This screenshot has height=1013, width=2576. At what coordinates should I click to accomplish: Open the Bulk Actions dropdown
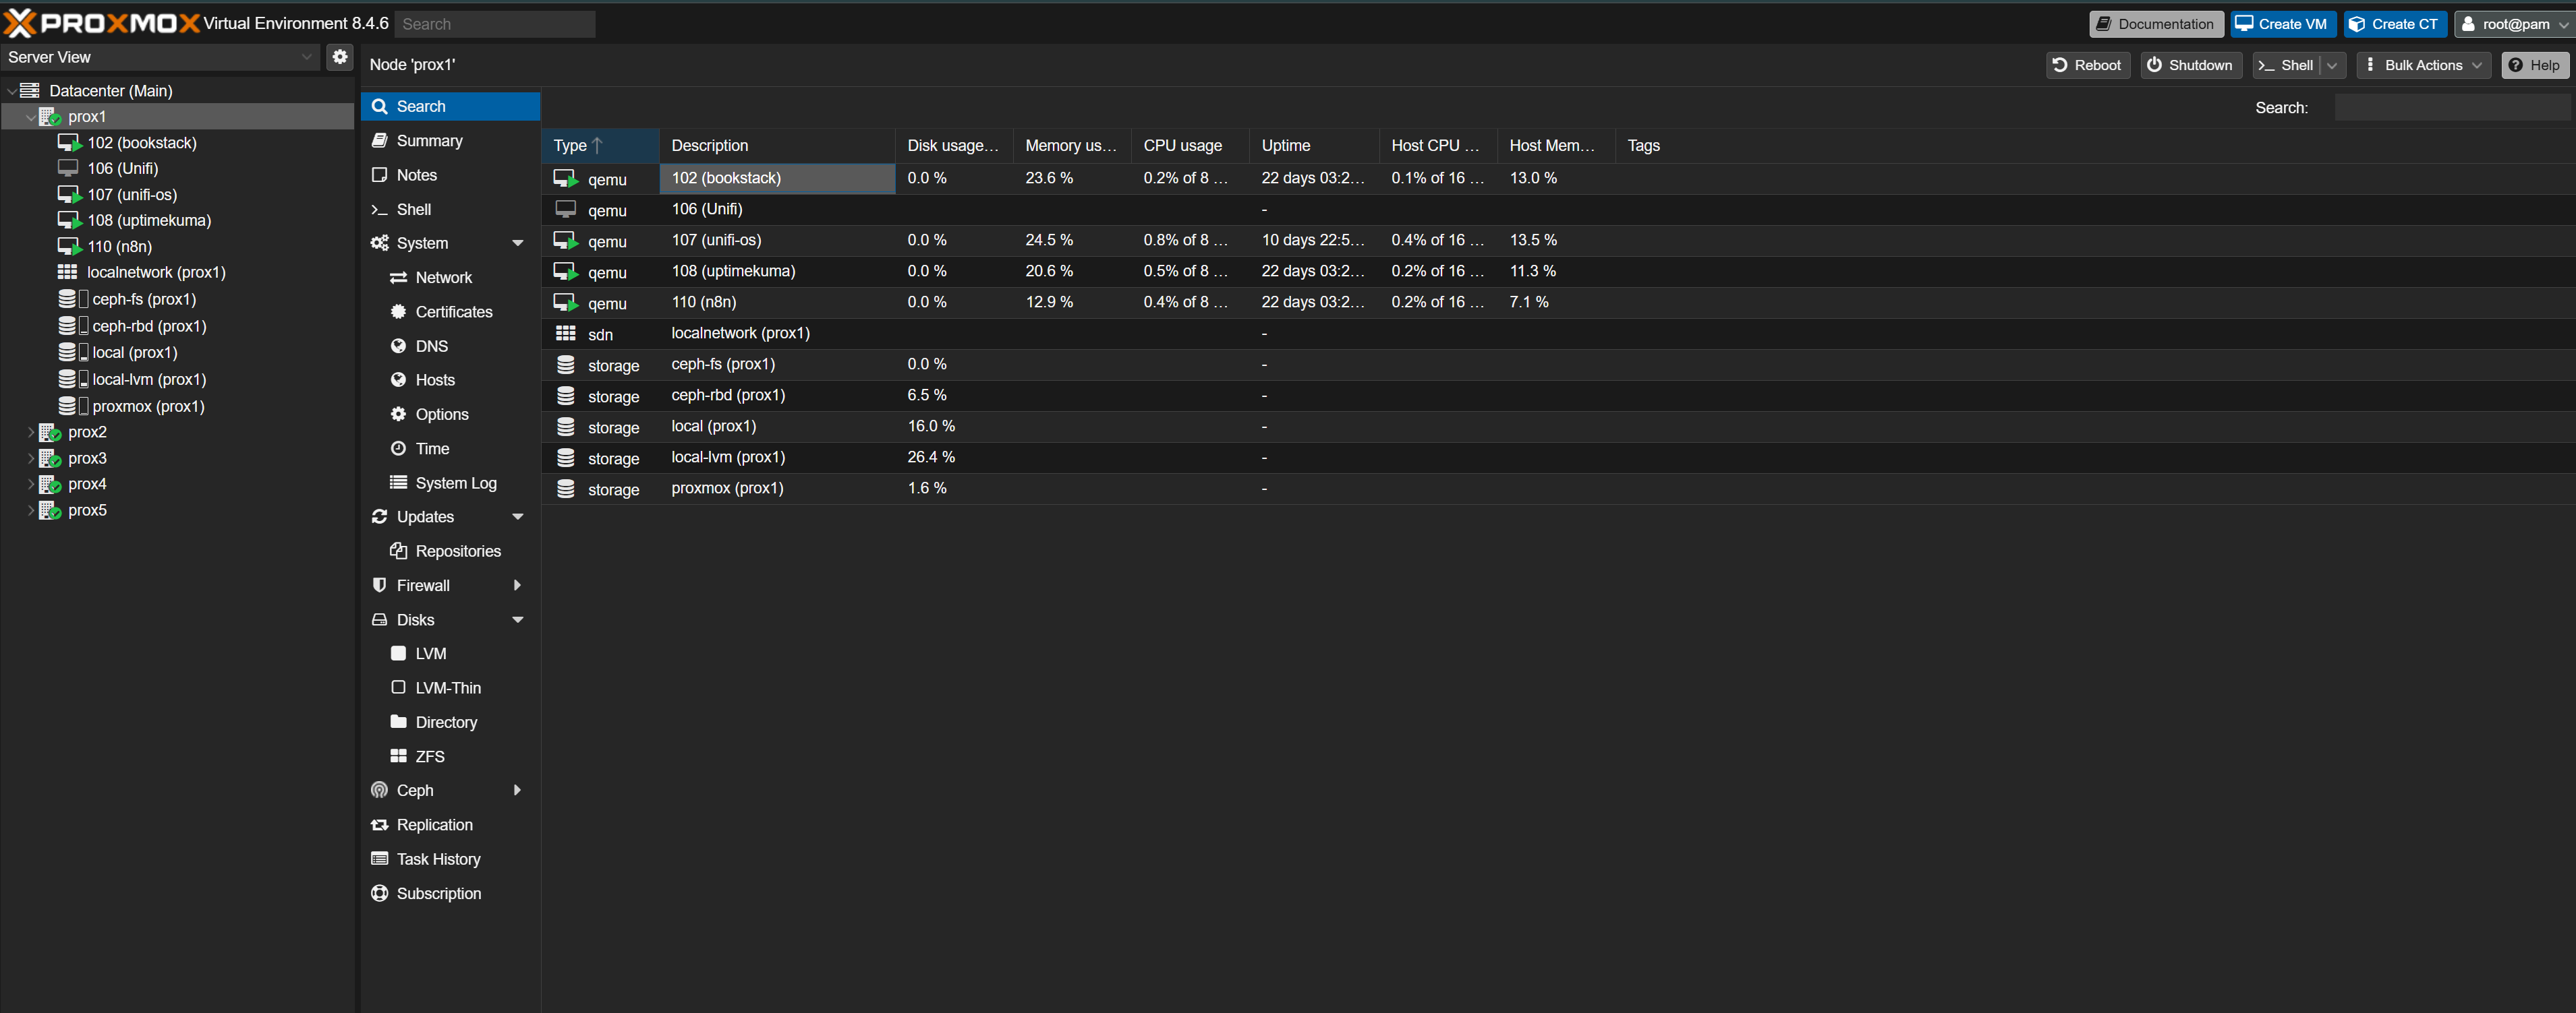click(2423, 65)
